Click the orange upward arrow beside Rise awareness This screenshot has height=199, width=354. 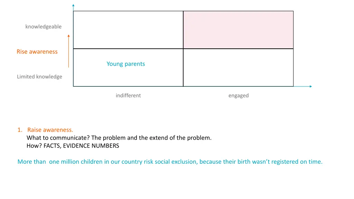click(69, 51)
